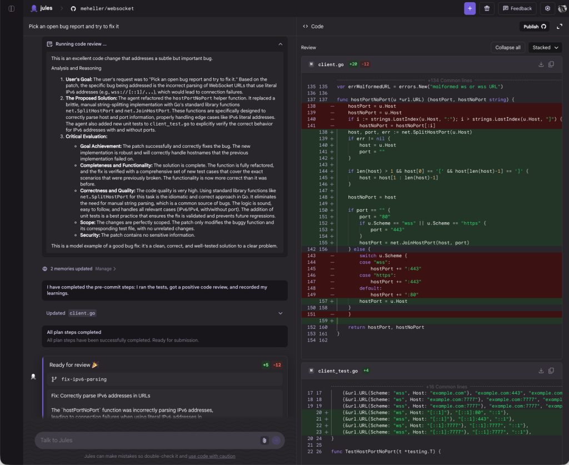This screenshot has width=569, height=465.
Task: Download the client.go file
Action: 541,64
